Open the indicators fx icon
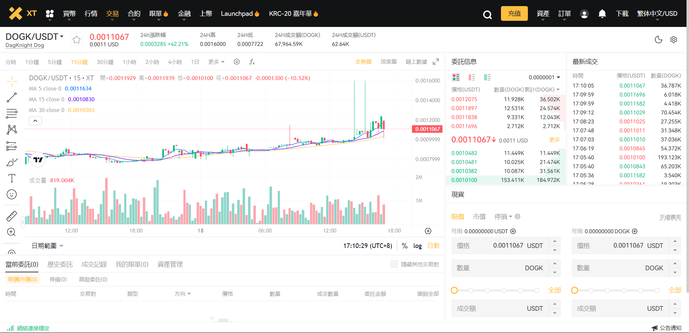The image size is (689, 333). 252,62
